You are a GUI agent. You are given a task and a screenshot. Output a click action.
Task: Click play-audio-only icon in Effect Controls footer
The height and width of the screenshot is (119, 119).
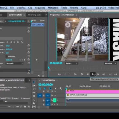39,76
